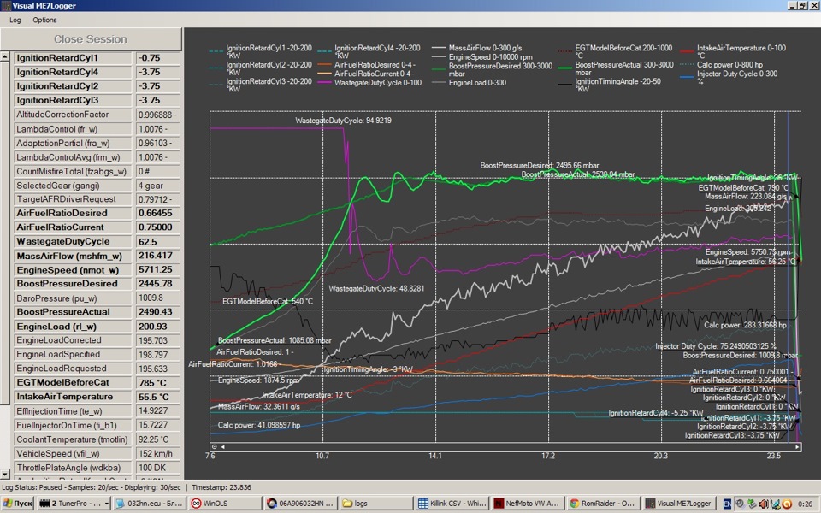The width and height of the screenshot is (821, 513).
Task: Open the Windows Start (Пуск) button
Action: click(x=18, y=504)
